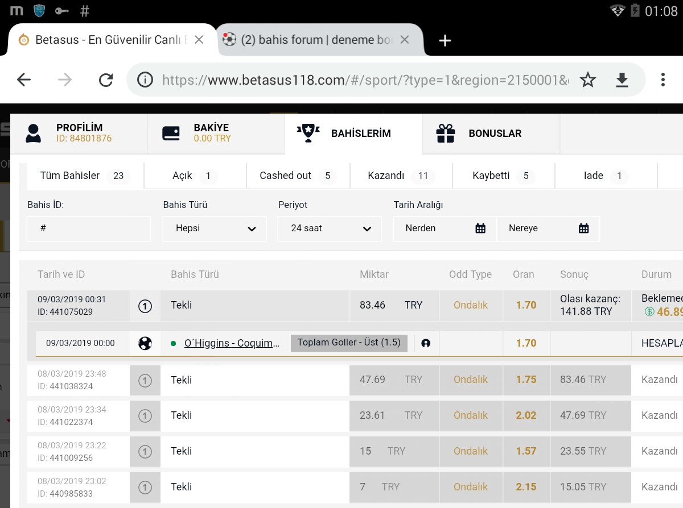Select the BAHİSLERİM tab
The width and height of the screenshot is (683, 508).
point(353,134)
